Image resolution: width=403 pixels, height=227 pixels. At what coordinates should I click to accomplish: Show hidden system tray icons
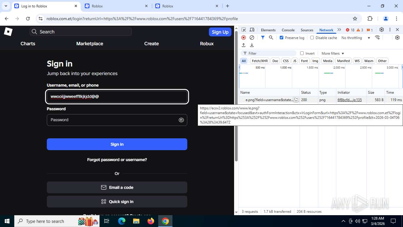343,221
